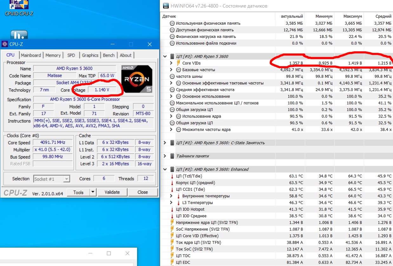Viewport: 393px width, 266px height.
Task: Minimize the CPU-Z window
Action: click(113, 44)
